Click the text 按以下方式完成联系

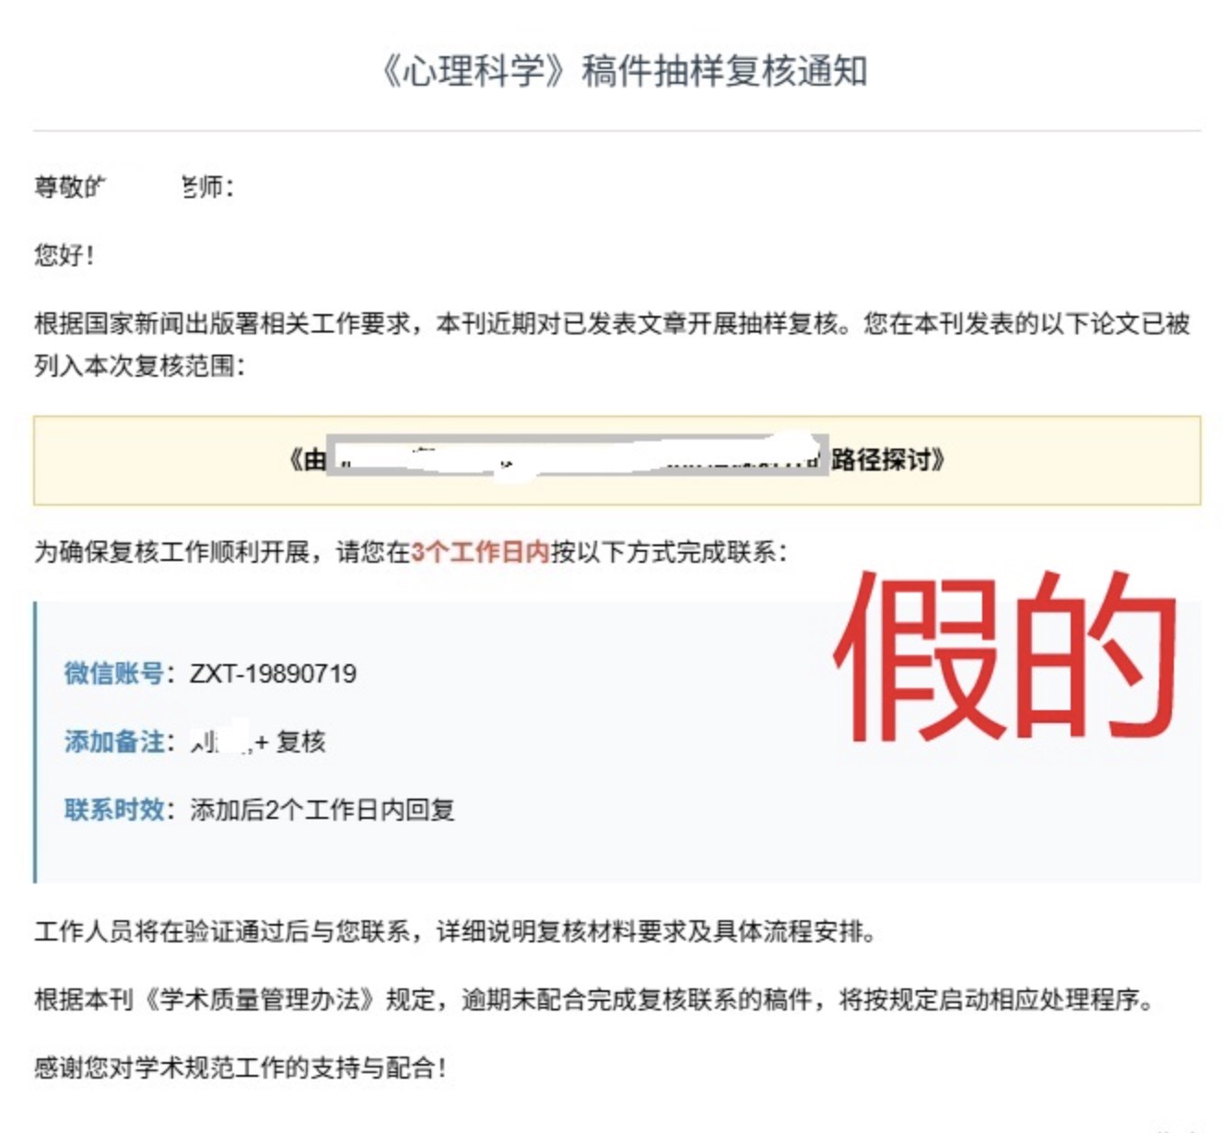click(x=668, y=552)
